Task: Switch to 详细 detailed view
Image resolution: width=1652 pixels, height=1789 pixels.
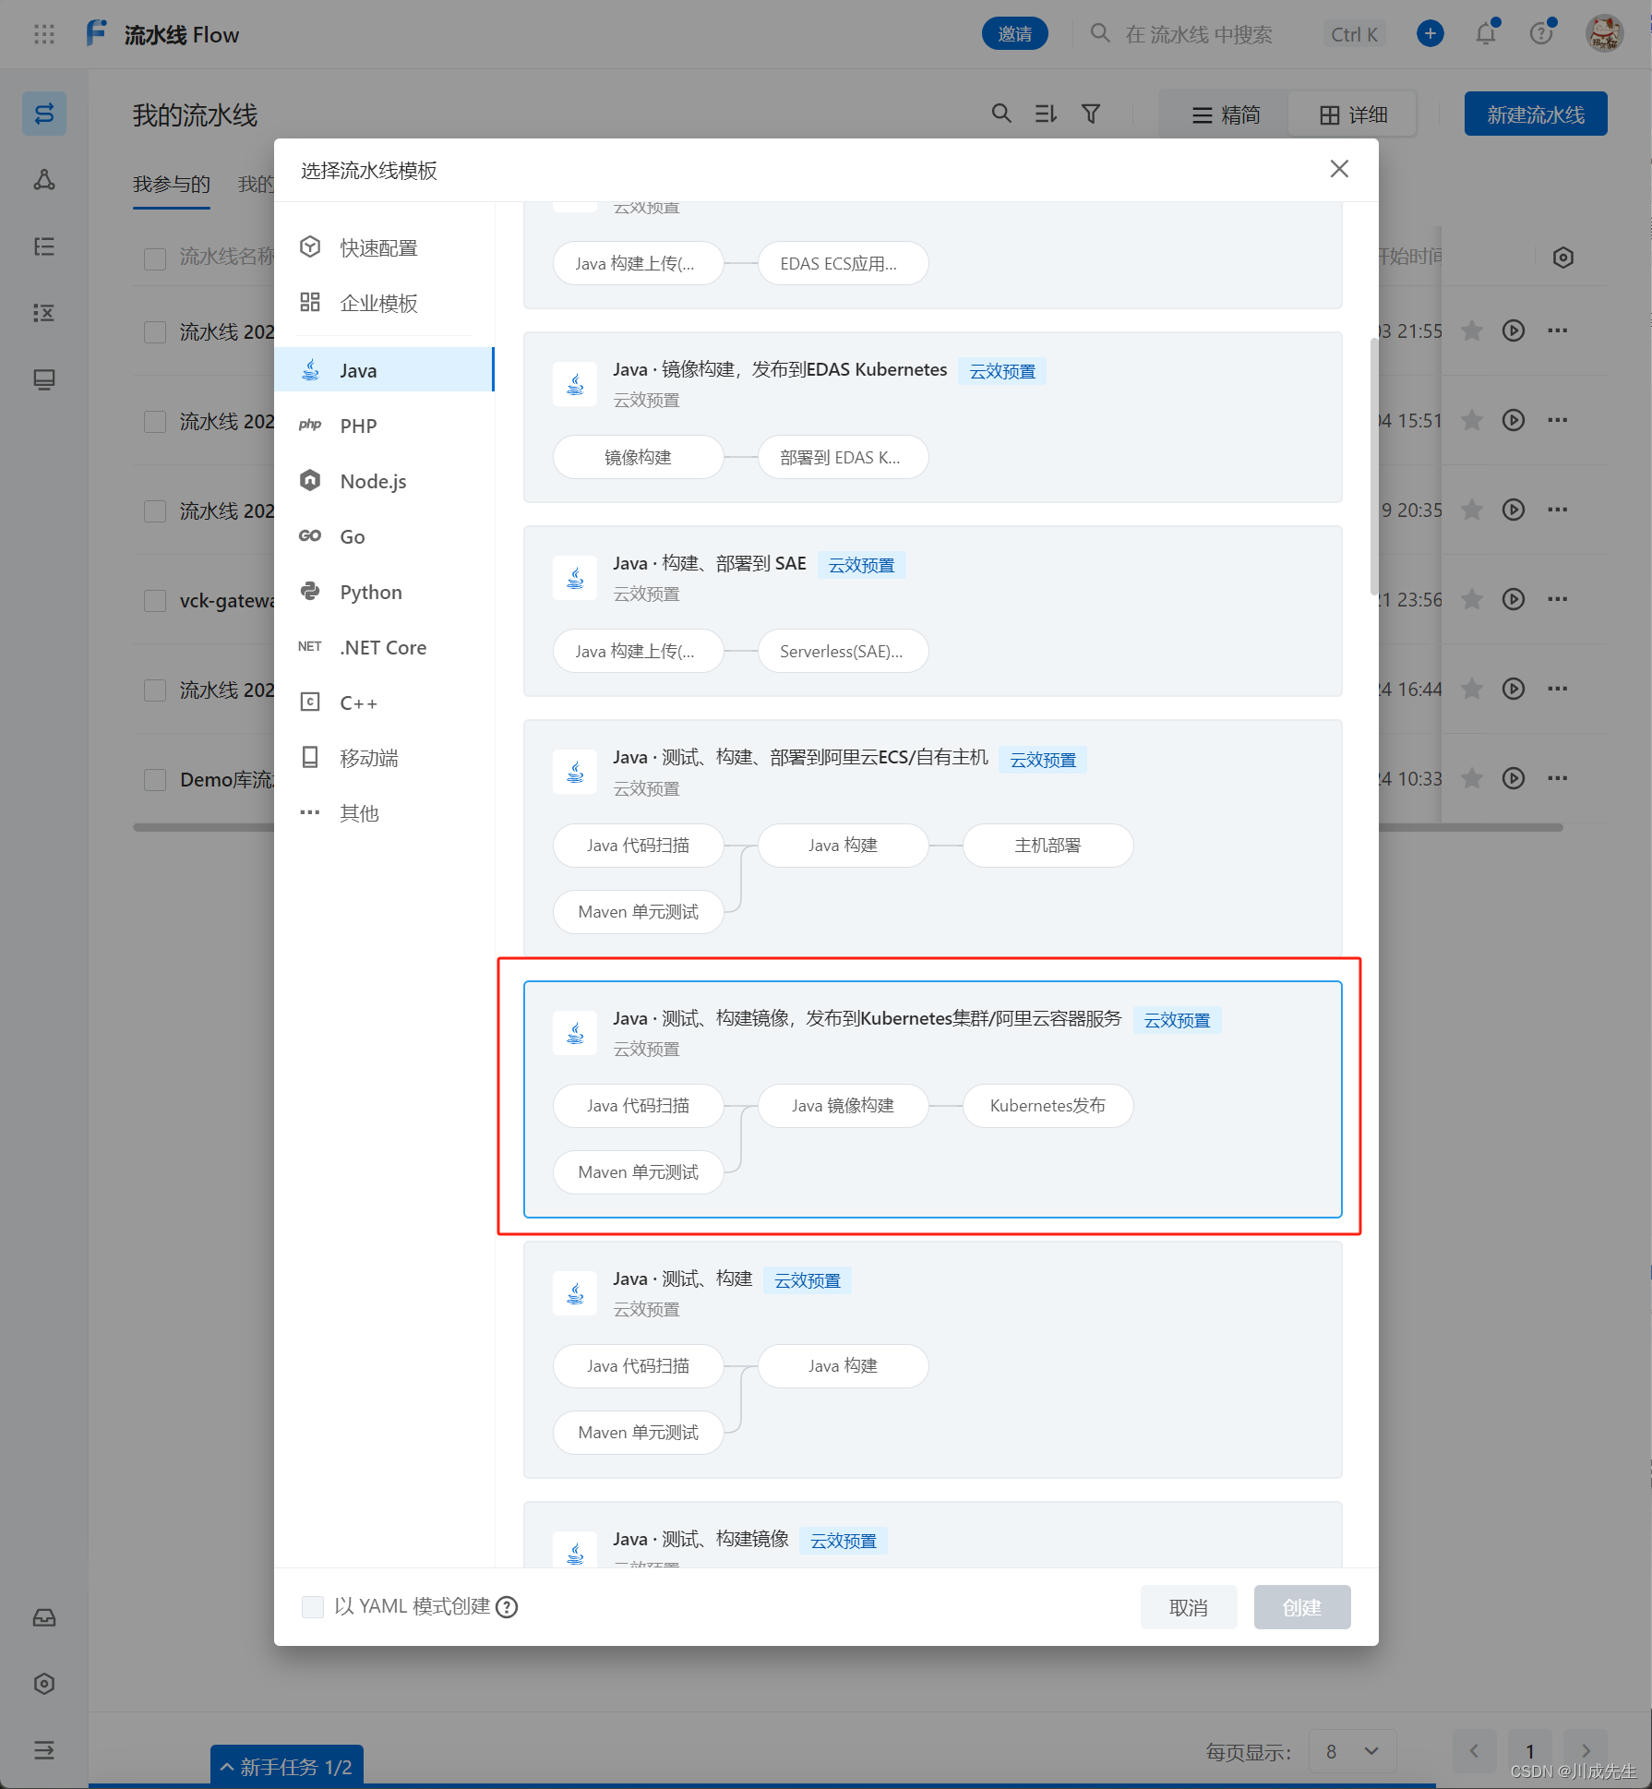Action: tap(1353, 114)
